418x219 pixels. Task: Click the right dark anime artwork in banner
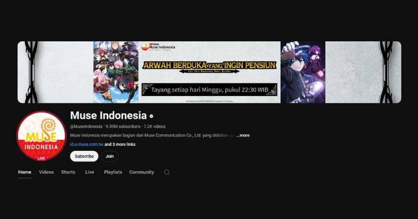tap(303, 72)
